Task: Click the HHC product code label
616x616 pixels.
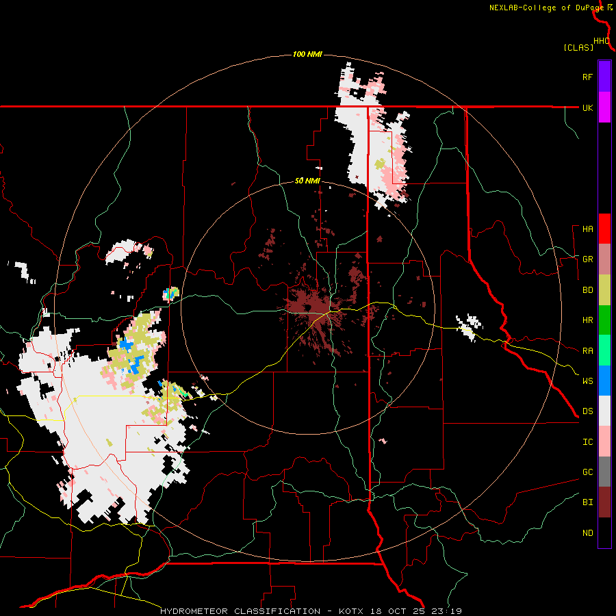Action: (x=602, y=41)
